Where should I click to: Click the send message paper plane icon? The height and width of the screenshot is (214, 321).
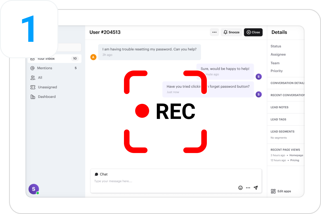256,188
